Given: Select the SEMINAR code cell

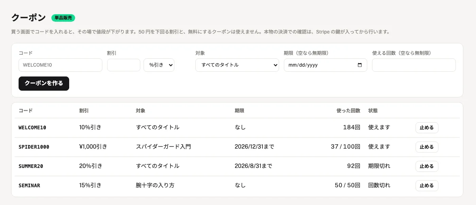Looking at the screenshot, I should (x=29, y=186).
